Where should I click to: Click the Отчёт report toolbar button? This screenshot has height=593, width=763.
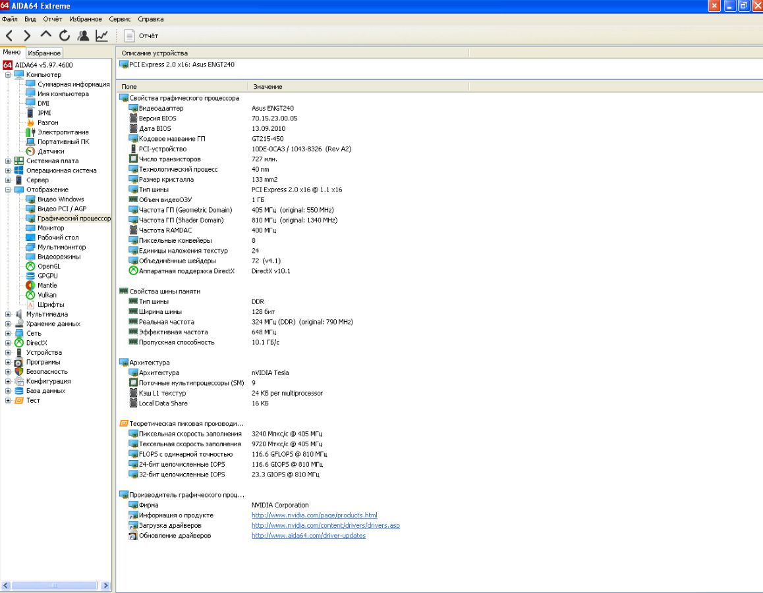point(141,36)
